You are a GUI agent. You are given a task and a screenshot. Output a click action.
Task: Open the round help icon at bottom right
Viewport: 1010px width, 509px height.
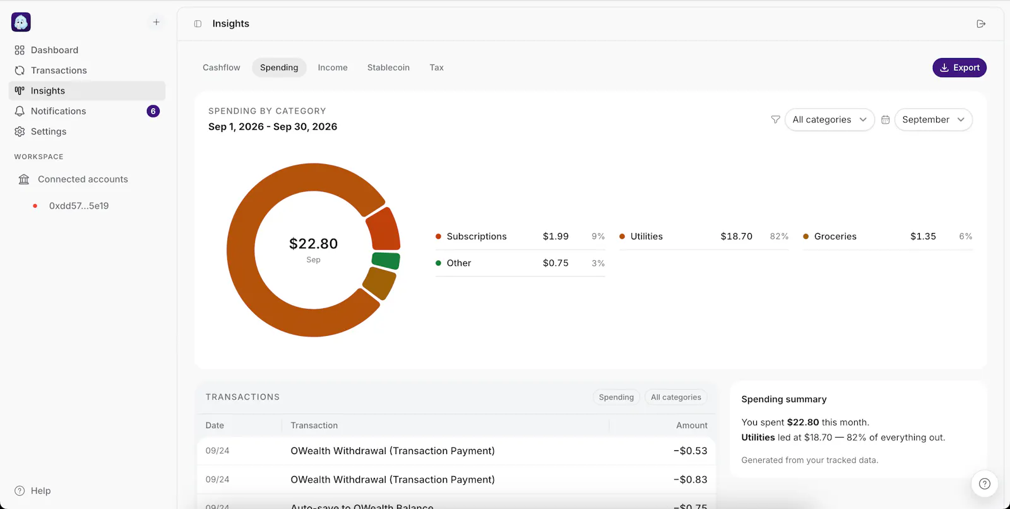[985, 484]
